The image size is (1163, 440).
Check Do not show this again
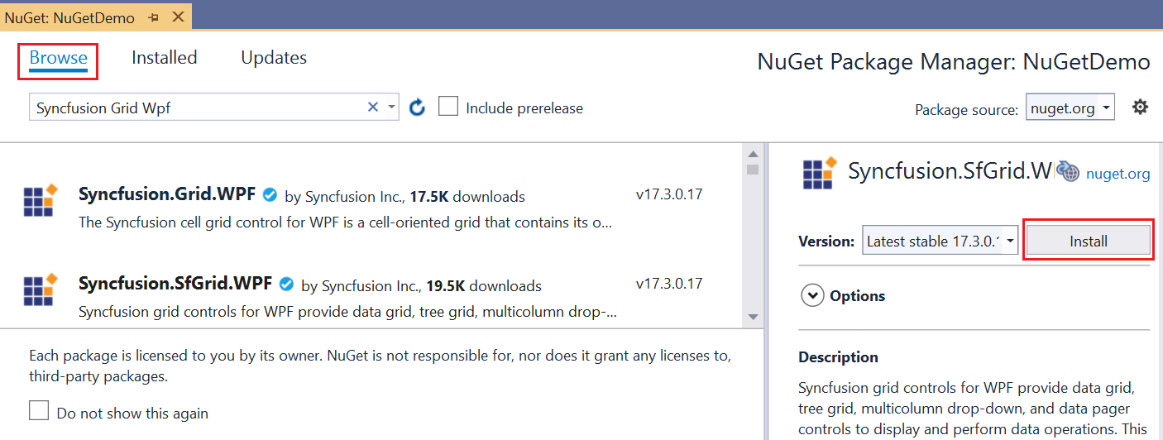[39, 412]
